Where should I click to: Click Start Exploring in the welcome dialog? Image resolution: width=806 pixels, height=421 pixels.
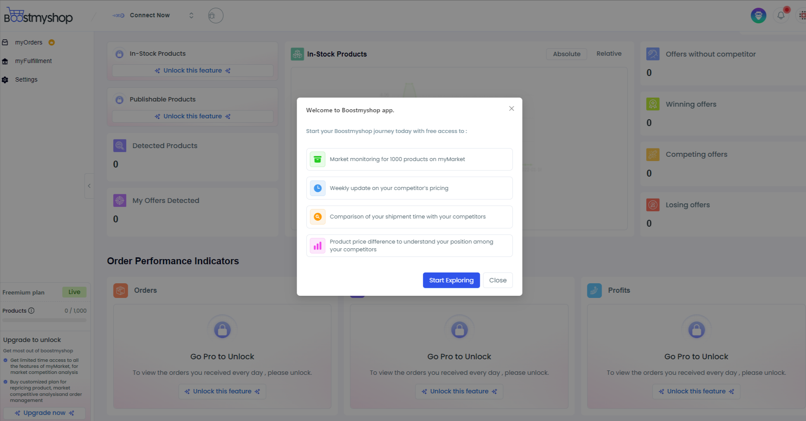tap(451, 280)
